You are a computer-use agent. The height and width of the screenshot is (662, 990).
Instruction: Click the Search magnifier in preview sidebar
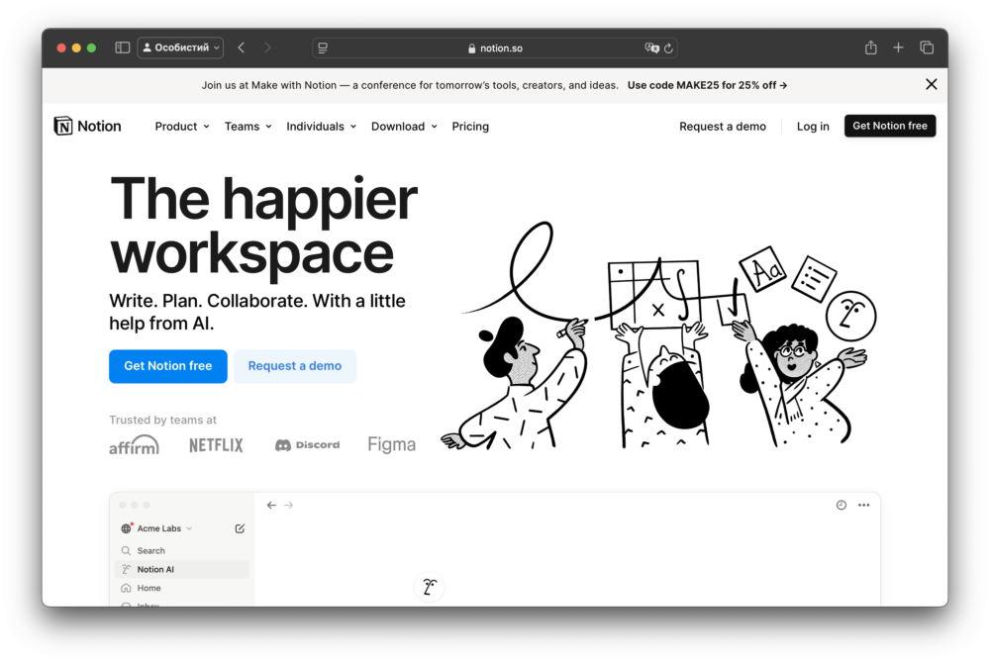[x=126, y=551]
